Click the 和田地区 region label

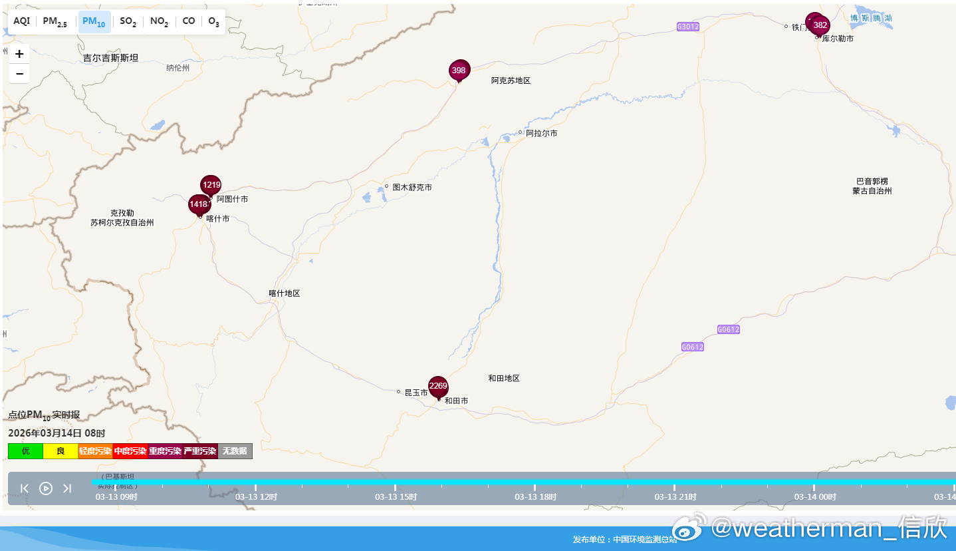coord(504,379)
